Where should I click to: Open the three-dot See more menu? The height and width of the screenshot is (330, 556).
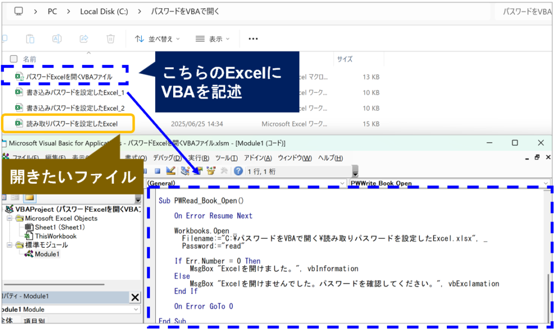click(x=253, y=39)
